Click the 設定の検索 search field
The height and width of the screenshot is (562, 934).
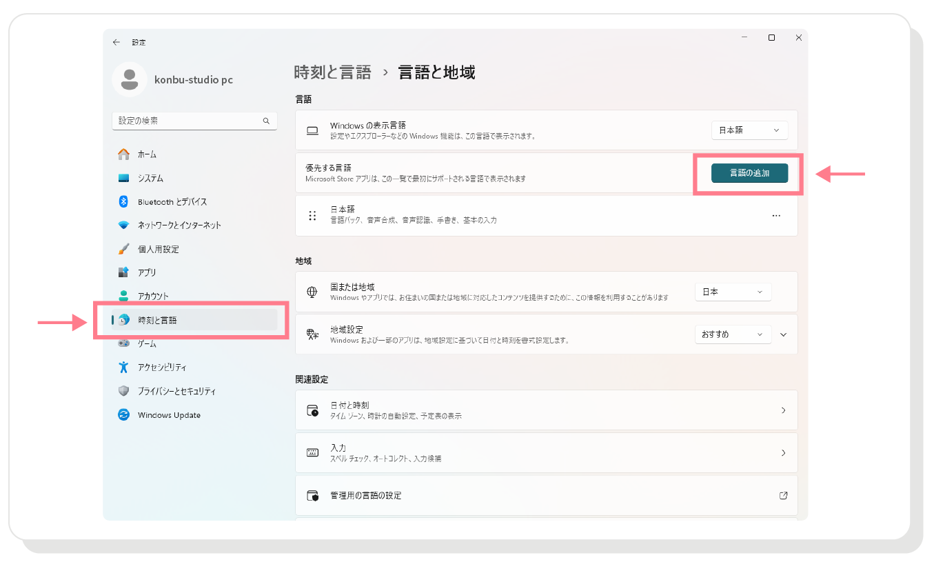click(x=186, y=121)
